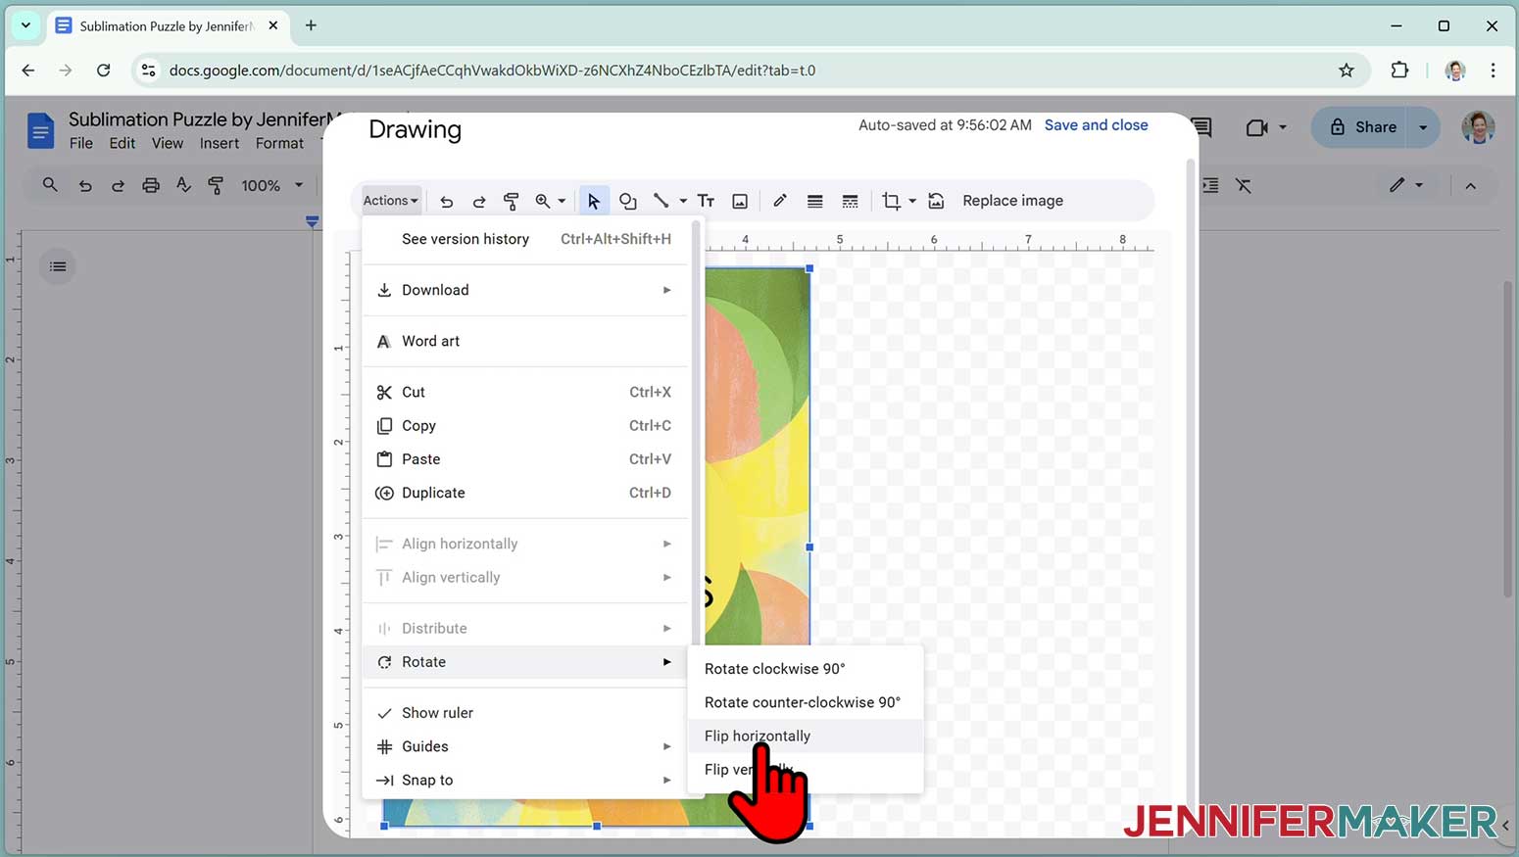
Task: Click the Docs paint format icon
Action: tap(216, 185)
